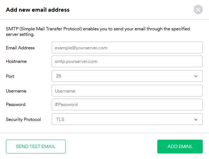Close the Add new email address dialog
Image resolution: width=209 pixels, height=159 pixels.
click(x=198, y=10)
